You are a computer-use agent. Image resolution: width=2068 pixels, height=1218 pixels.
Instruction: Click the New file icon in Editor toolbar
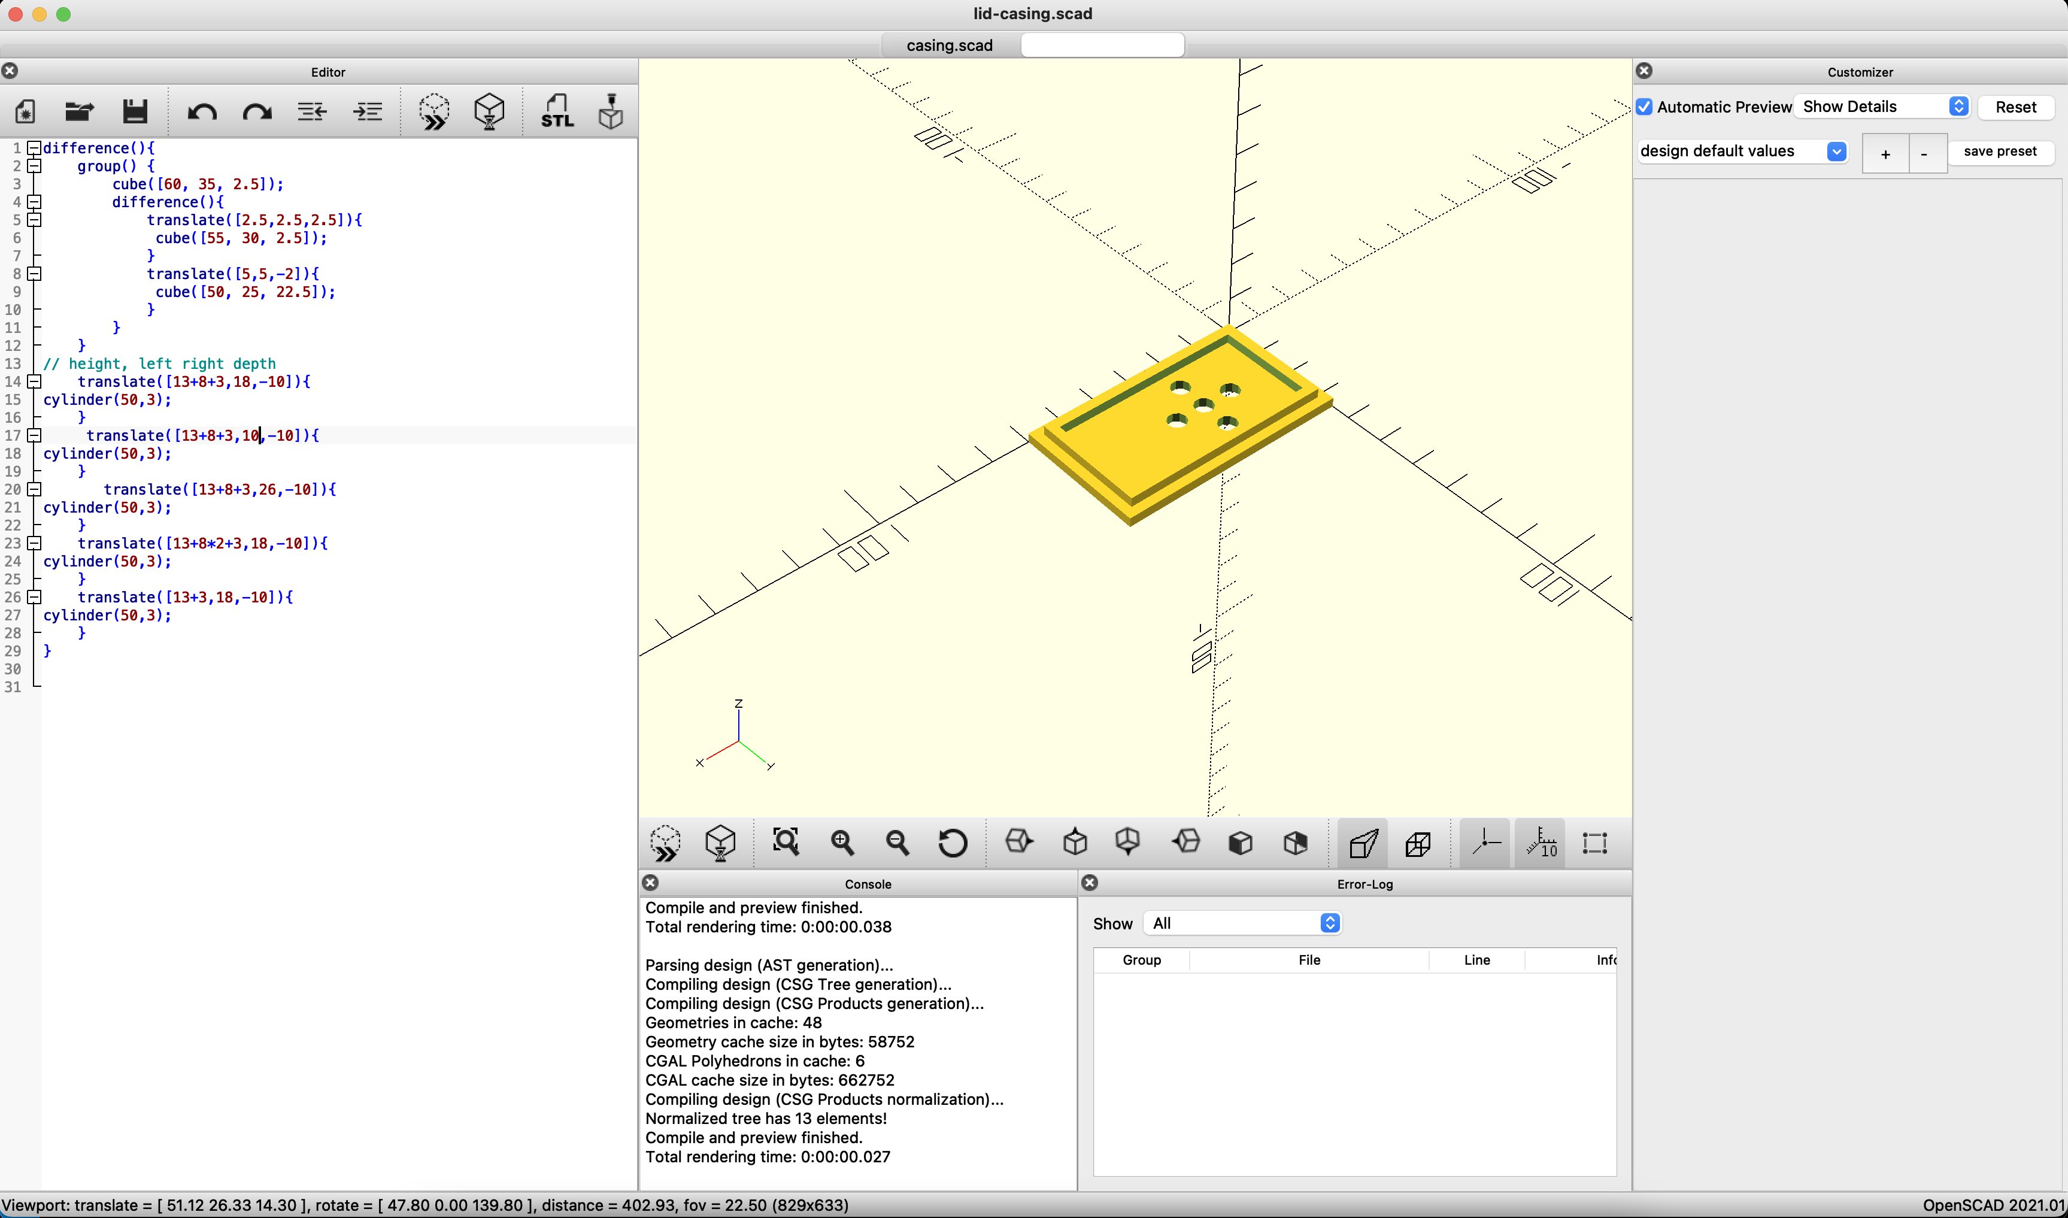(x=25, y=111)
